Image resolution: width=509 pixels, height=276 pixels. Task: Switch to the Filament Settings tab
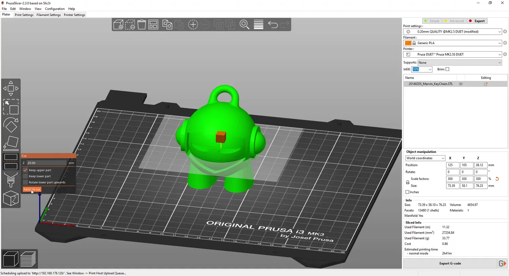[49, 15]
